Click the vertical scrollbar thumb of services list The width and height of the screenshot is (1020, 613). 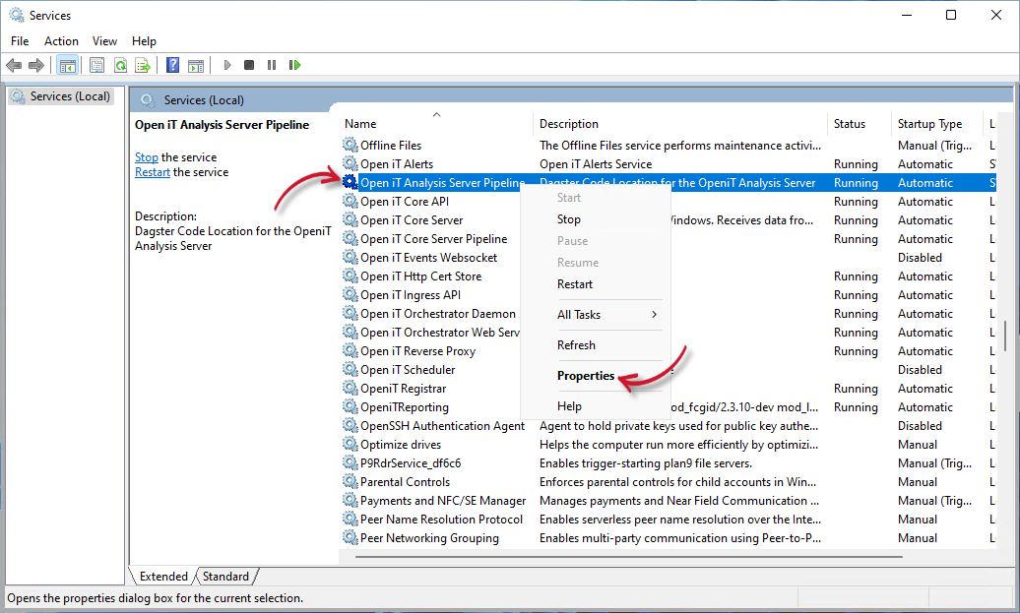point(1005,336)
